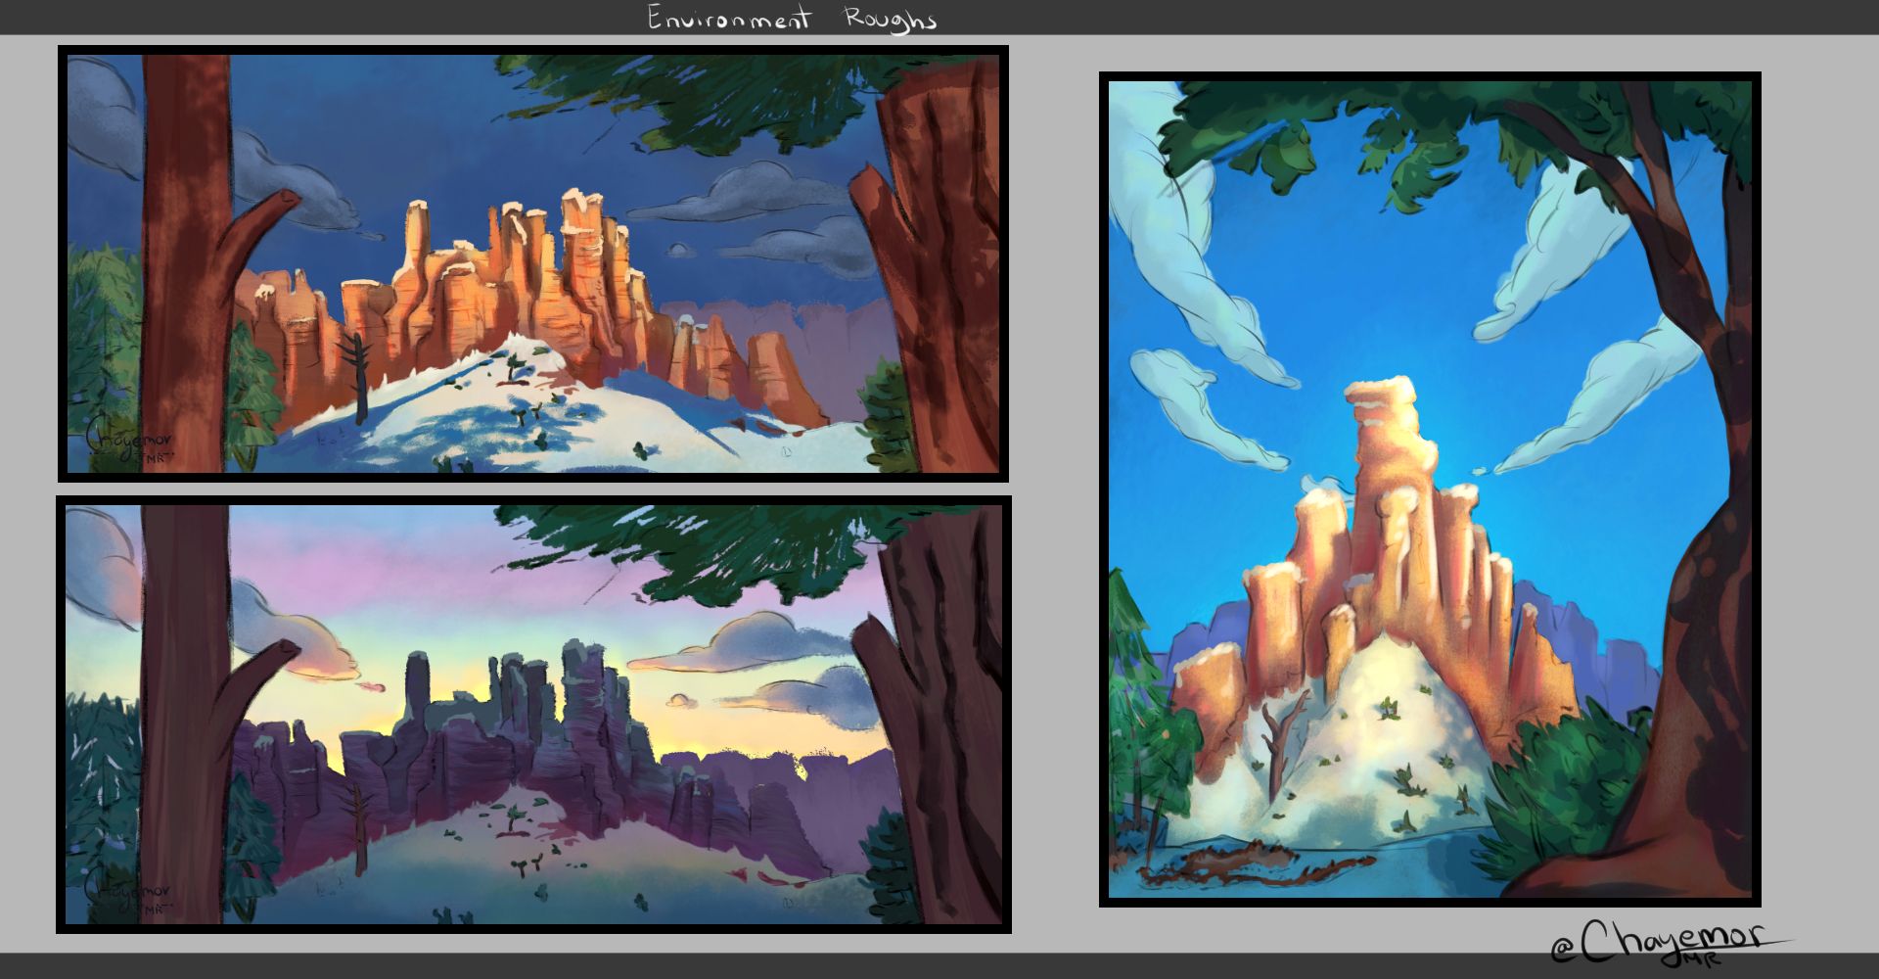Click the Chayemor watermark in daytime painting

click(x=129, y=441)
